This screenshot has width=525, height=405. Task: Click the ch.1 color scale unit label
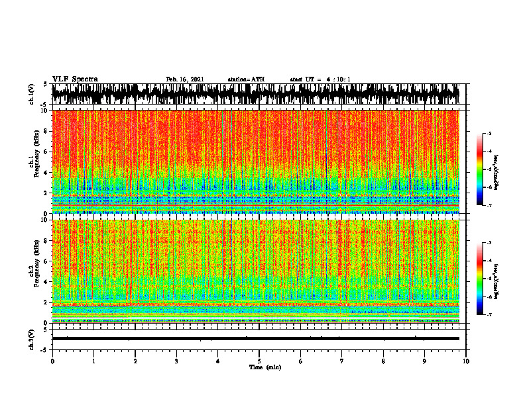click(497, 173)
